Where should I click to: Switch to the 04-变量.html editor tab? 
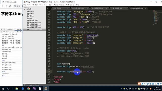click(x=57, y=8)
